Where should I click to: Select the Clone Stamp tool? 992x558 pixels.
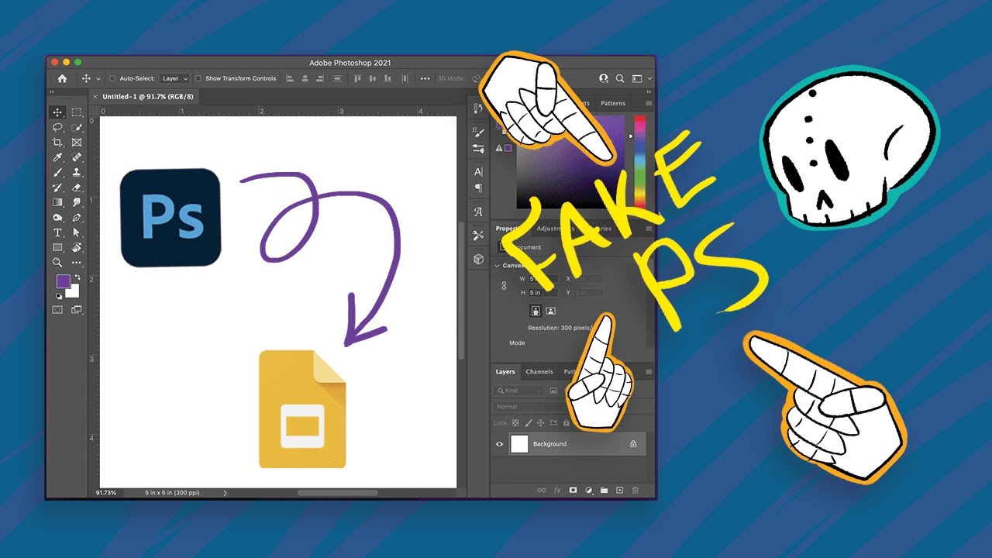[77, 172]
